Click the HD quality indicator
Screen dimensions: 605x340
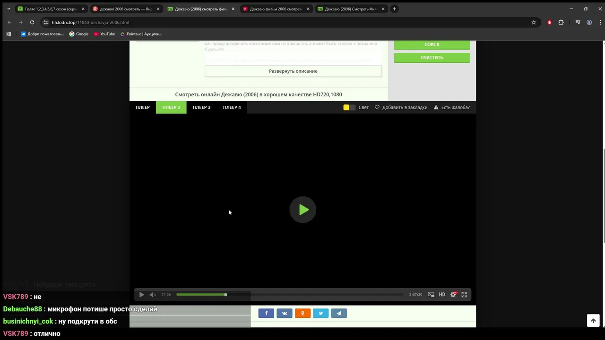[442, 295]
